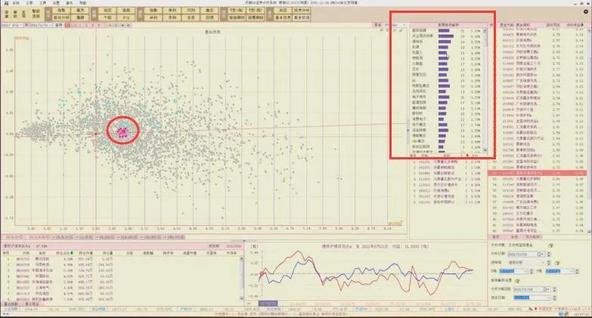Click the magenta highlighted cluster in the scatter plot
592x318 pixels.
click(122, 131)
